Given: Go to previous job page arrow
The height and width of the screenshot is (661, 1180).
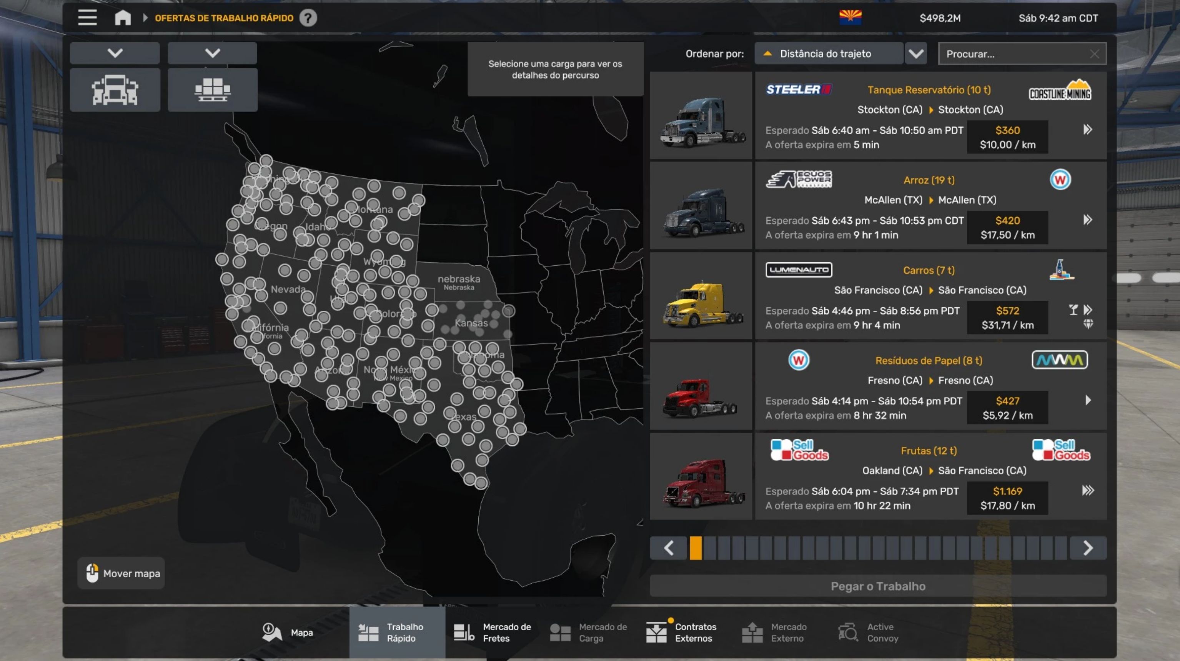Looking at the screenshot, I should tap(669, 548).
